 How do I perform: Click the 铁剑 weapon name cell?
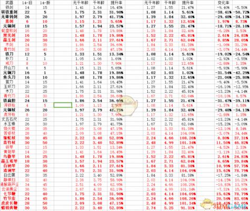pyautogui.click(x=9, y=7)
